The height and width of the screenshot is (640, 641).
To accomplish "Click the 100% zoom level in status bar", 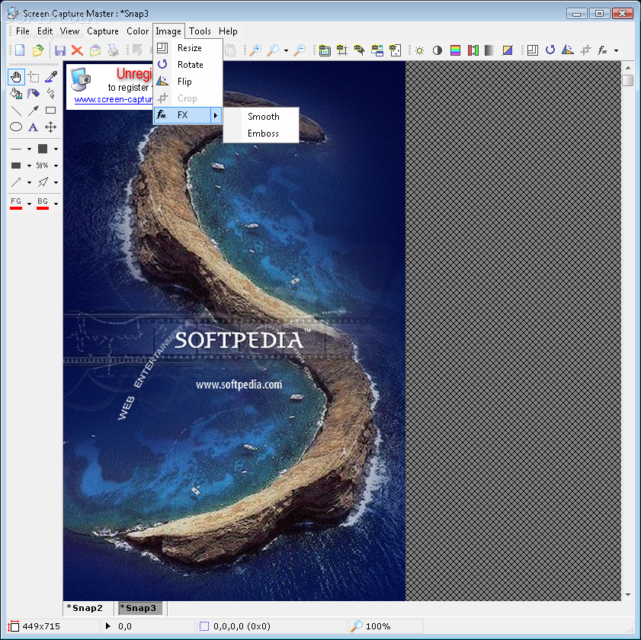I will 378,626.
